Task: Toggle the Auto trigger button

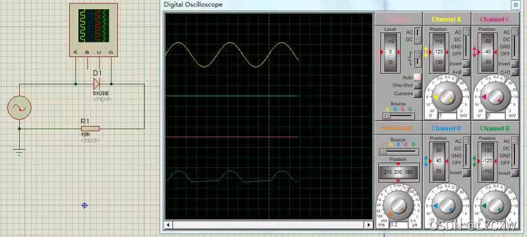Action: pos(417,77)
